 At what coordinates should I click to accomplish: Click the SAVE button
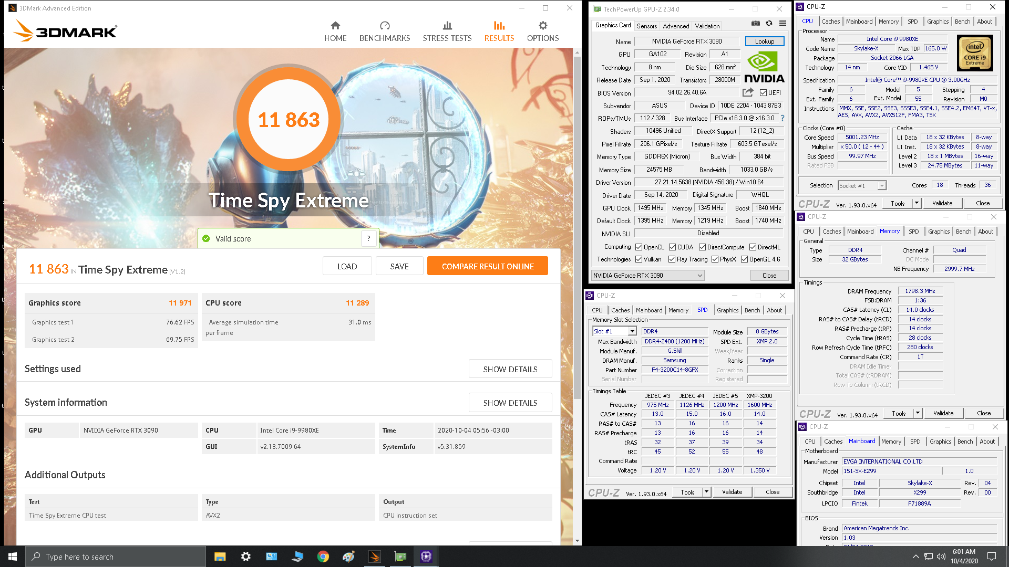click(399, 266)
